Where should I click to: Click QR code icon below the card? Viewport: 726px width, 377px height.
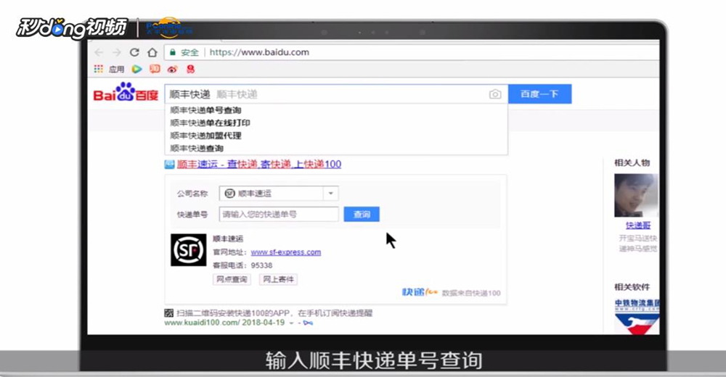click(169, 313)
